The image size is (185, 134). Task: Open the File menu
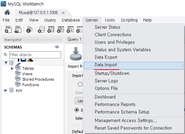[x=6, y=20]
